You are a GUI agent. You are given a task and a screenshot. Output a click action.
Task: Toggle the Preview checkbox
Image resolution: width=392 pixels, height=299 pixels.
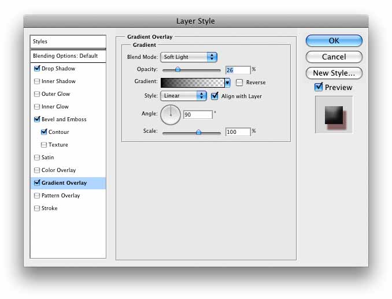tap(319, 87)
